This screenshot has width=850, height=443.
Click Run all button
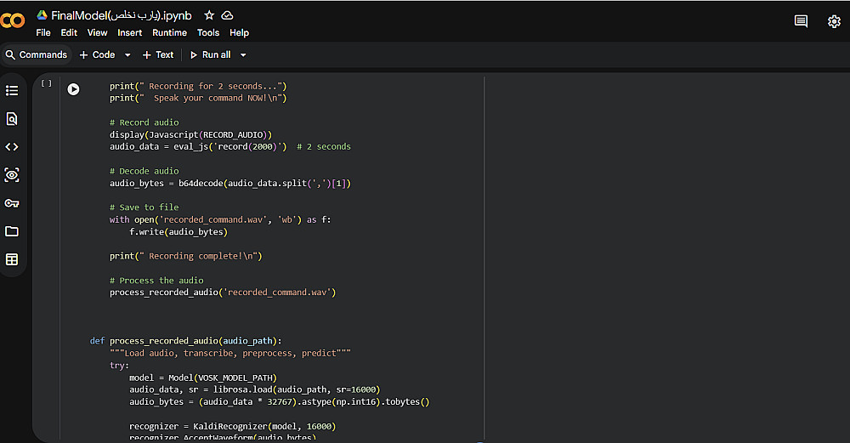pos(210,54)
